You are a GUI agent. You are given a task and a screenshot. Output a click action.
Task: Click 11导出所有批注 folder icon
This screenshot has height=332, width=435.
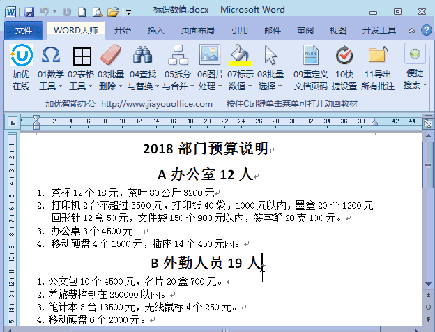coord(378,54)
